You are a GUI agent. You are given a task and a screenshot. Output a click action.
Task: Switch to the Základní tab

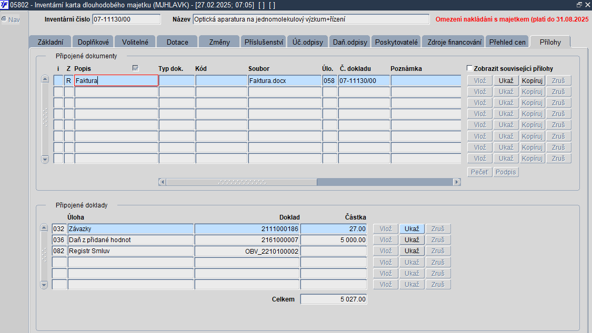click(51, 42)
